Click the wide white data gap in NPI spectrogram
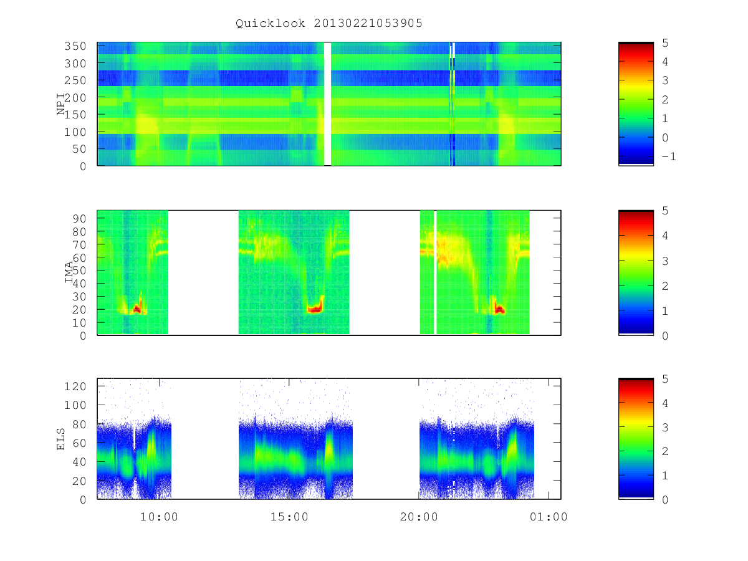748x561 pixels. 327,103
